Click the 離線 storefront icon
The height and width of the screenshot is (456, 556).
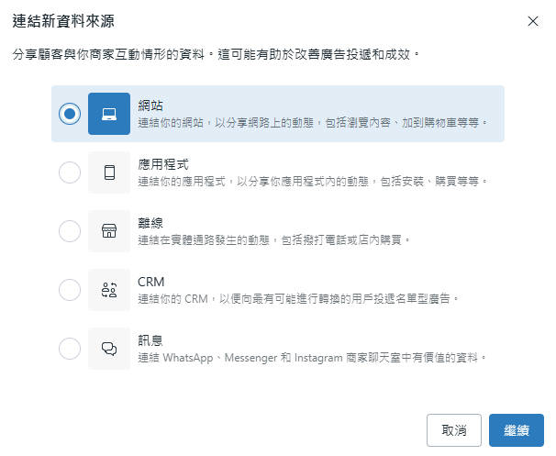point(109,231)
